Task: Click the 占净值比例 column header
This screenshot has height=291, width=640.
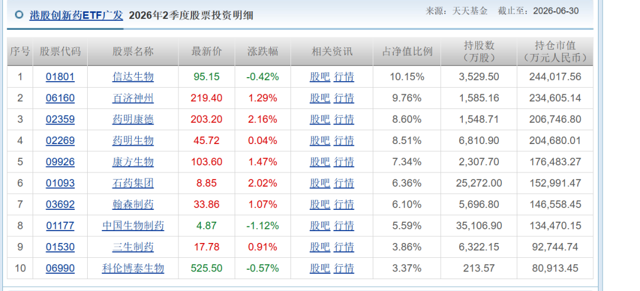Action: tap(407, 52)
